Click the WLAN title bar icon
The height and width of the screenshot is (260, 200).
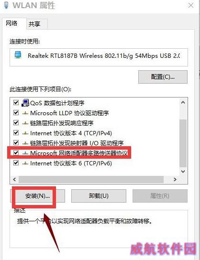pos(6,5)
